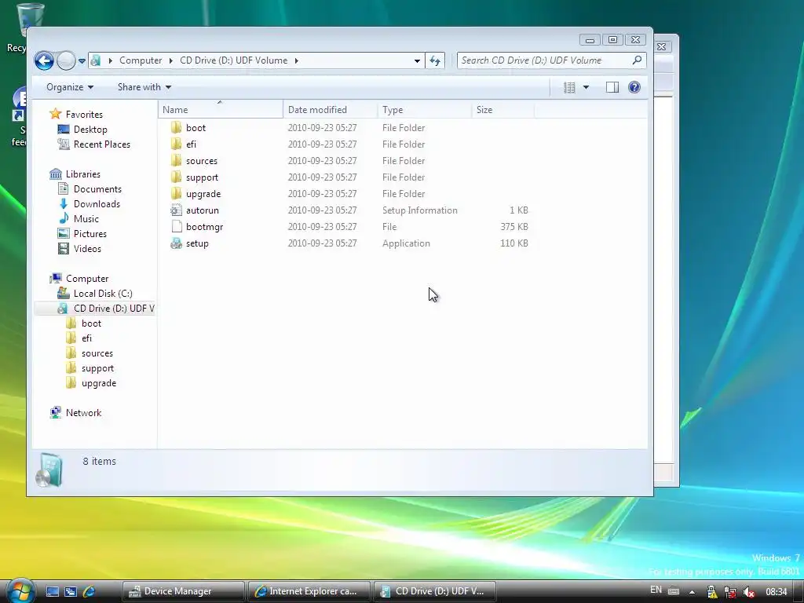Select Network in the navigation pane
The image size is (804, 603).
(83, 413)
